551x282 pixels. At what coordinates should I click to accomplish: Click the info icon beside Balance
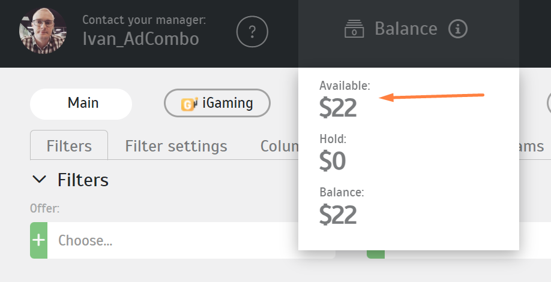(458, 29)
